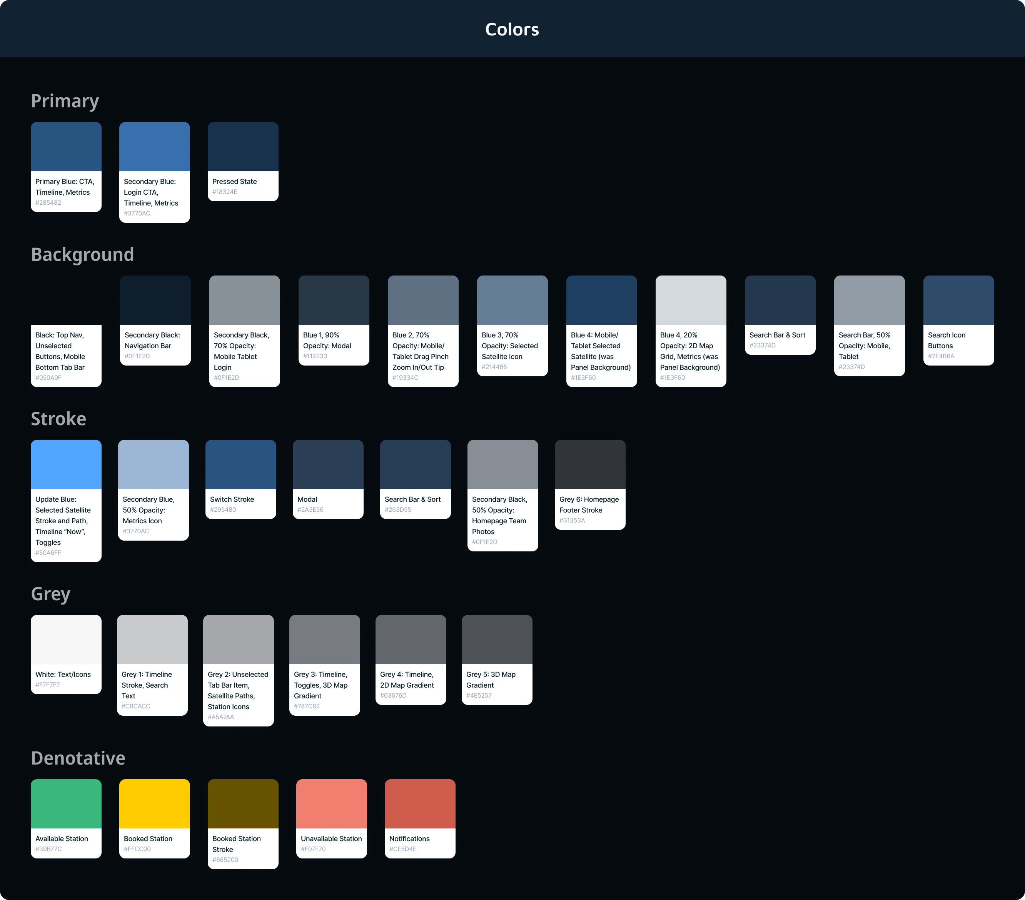Choose Grey 3 Timeline, Toggles swatch

325,640
